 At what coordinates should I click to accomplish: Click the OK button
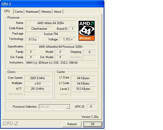pos(93,124)
